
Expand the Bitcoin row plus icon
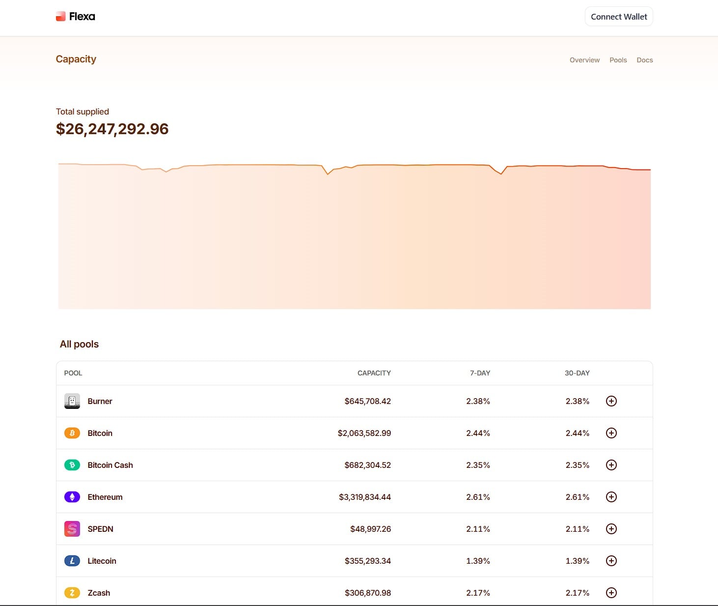(x=611, y=433)
